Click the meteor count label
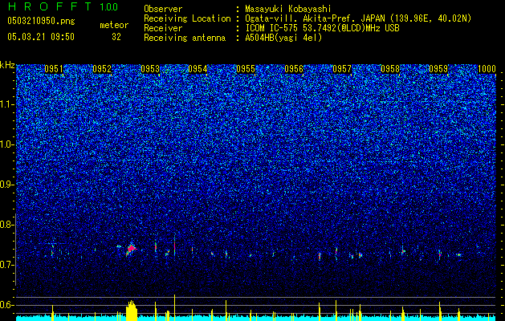 [x=114, y=25]
